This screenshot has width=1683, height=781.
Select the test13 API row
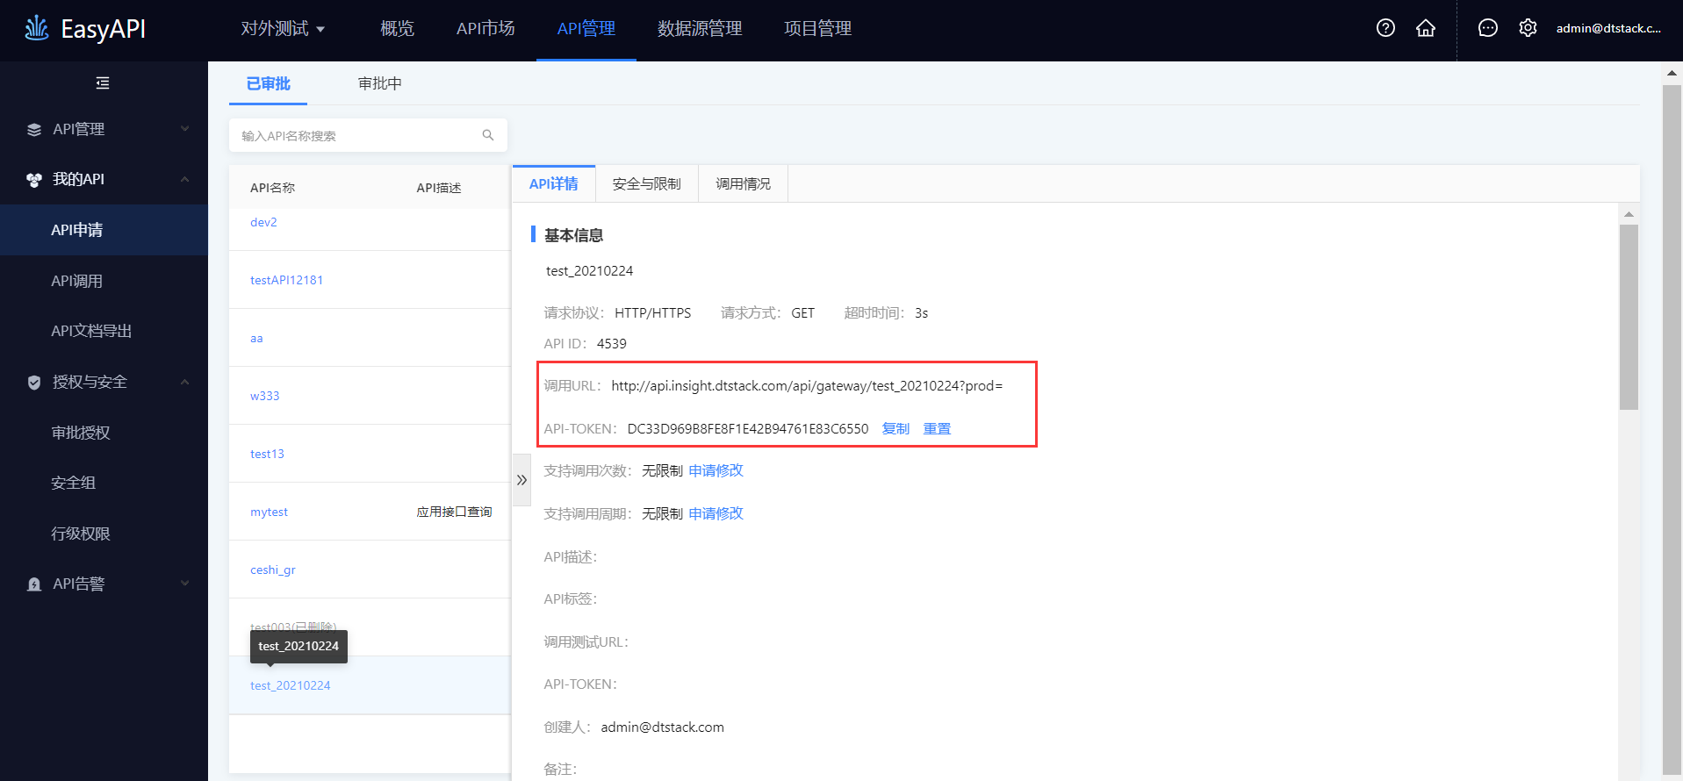coord(369,454)
